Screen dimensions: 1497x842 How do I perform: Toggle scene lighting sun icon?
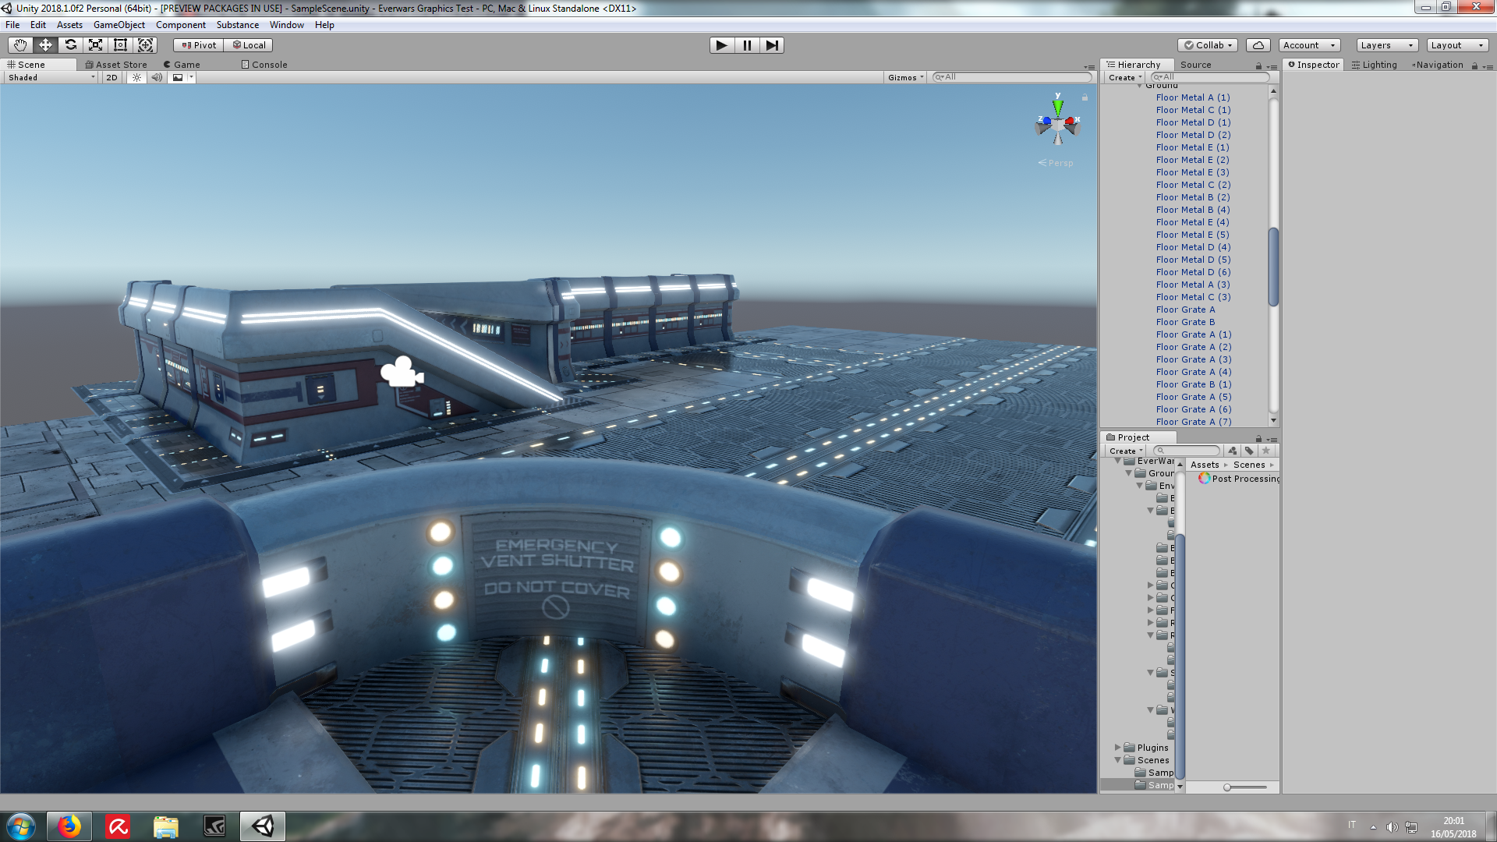[136, 77]
